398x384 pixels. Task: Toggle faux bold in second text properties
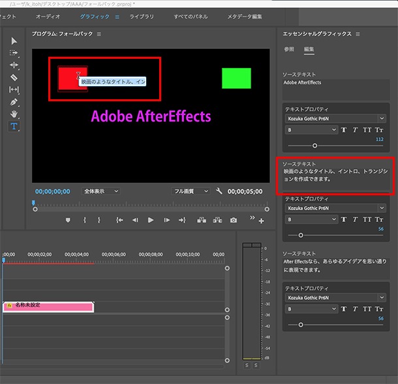point(344,219)
